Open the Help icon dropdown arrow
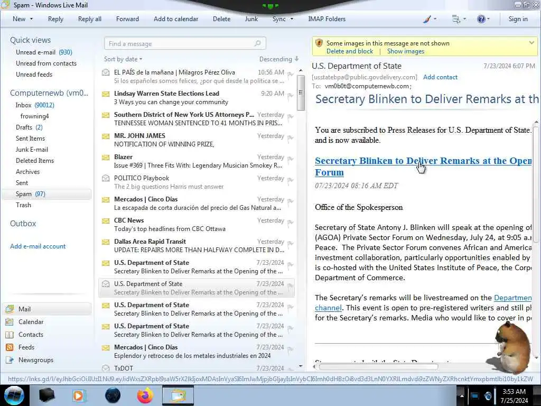Screen dimensions: 541x406 [488, 19]
